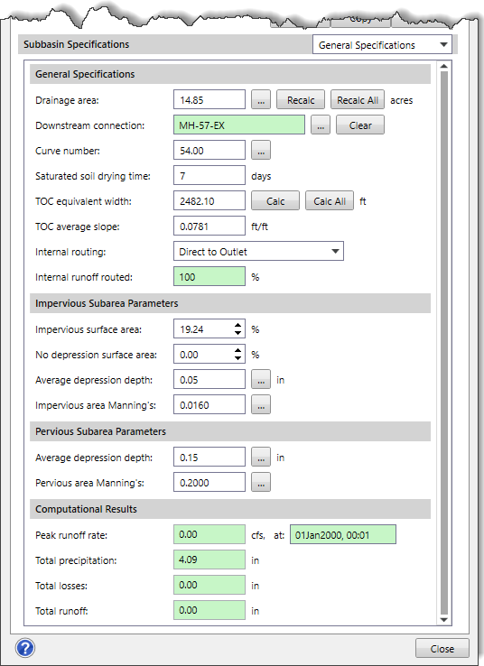Click the impervious Average depression depth field 0.05
The image size is (484, 666).
pyautogui.click(x=209, y=380)
